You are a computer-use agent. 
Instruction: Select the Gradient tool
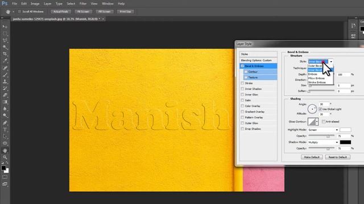coord(5,102)
